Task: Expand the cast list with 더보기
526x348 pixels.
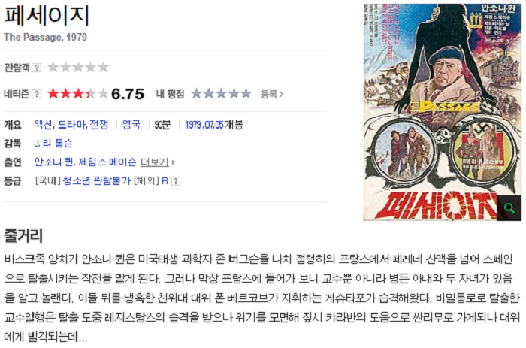Action: coord(157,162)
